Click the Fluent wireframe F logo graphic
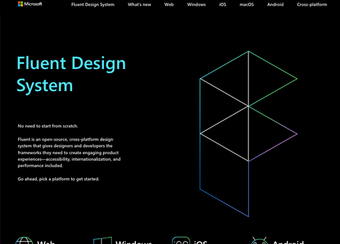This screenshot has width=340, height=244. pyautogui.click(x=248, y=134)
